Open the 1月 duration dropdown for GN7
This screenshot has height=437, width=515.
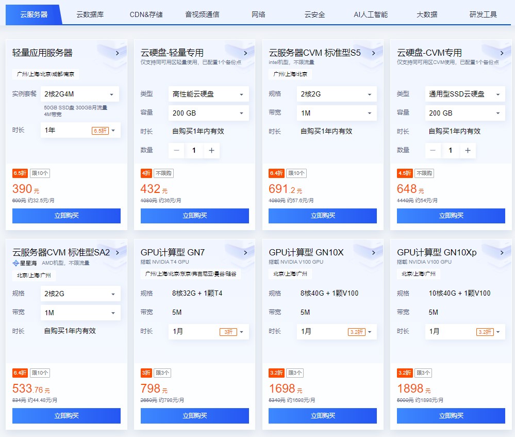[x=209, y=331]
